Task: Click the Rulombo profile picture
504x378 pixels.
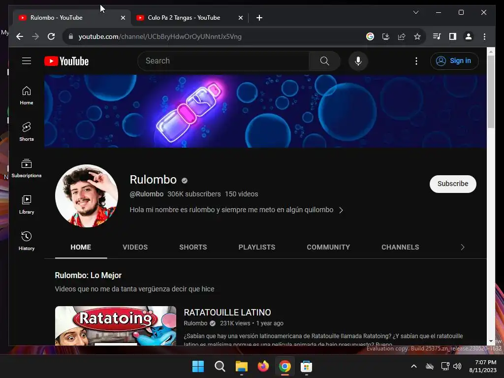Action: coord(87,196)
